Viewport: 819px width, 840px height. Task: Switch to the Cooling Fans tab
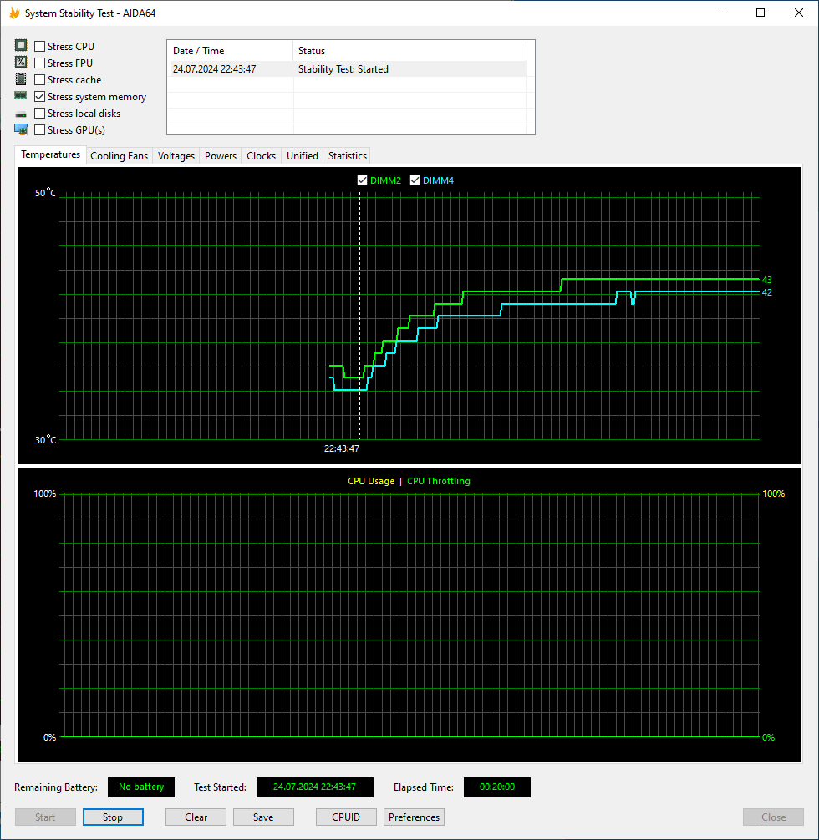tap(119, 156)
